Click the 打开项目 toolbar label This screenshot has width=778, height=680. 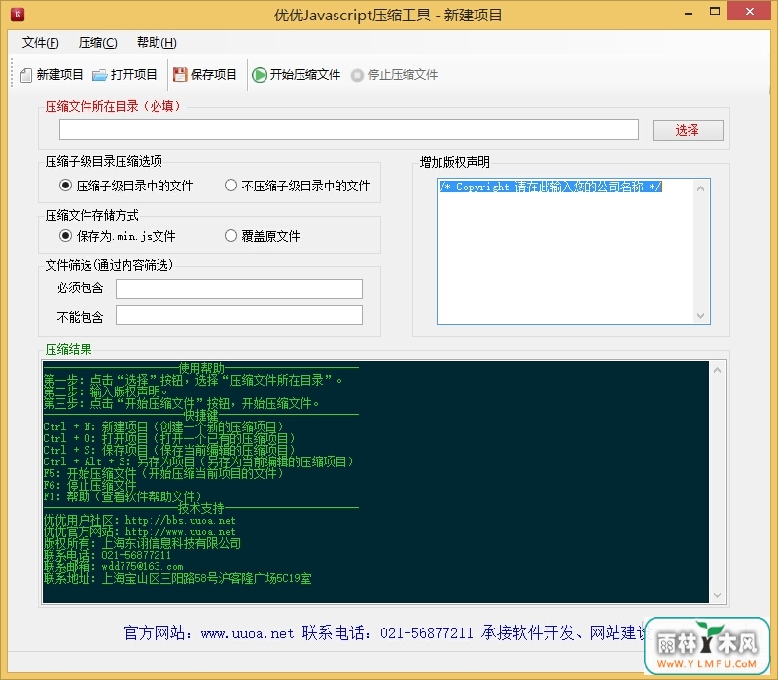(133, 75)
